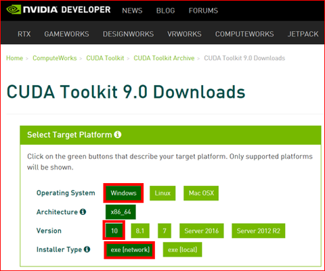Viewport: 325px width, 271px height.
Task: Click the Version label
Action: (49, 230)
